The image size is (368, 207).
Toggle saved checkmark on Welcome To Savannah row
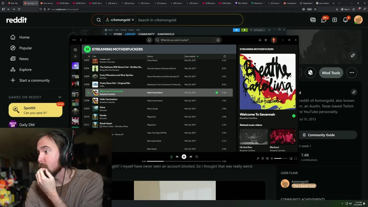pos(217,93)
